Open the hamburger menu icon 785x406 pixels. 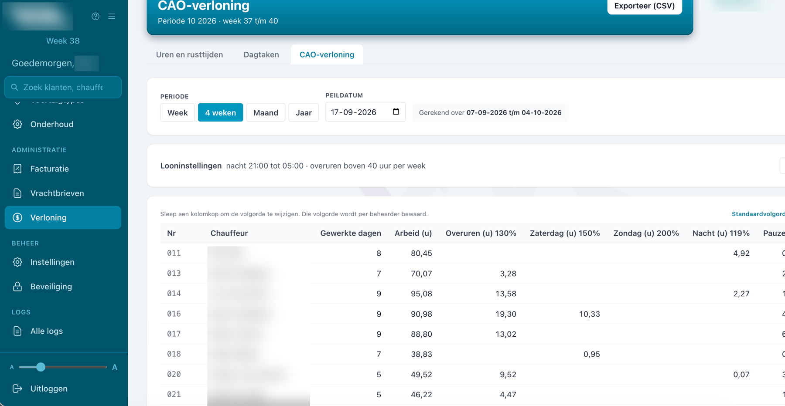click(112, 16)
